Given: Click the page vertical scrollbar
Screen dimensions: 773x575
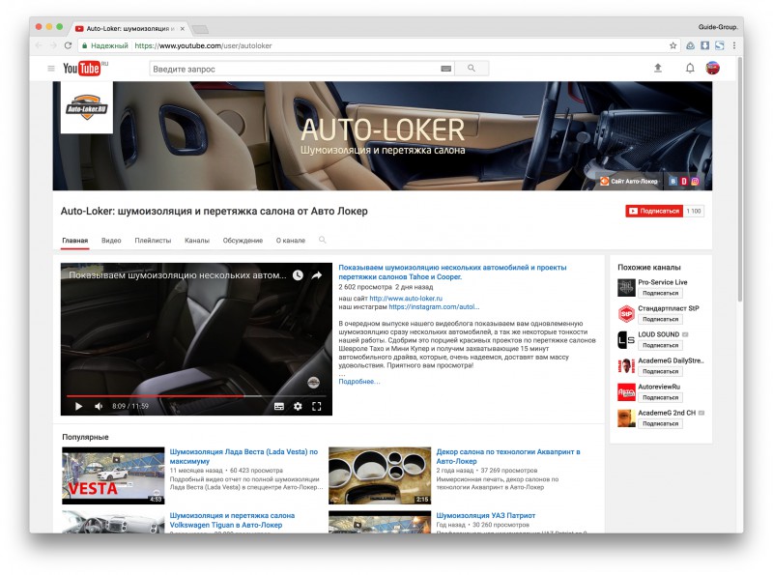Looking at the screenshot, I should (739, 179).
